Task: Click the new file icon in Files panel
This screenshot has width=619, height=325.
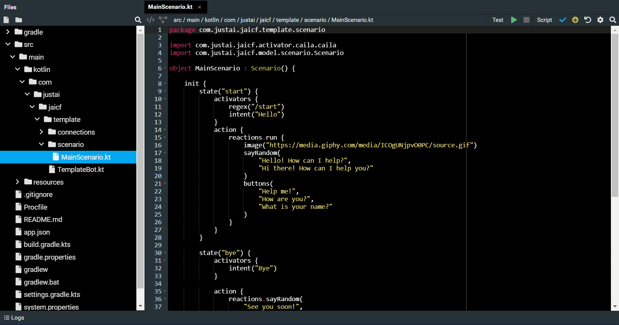Action: click(x=6, y=20)
